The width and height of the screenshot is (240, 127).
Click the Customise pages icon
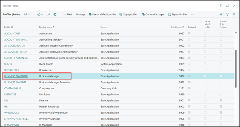(143, 14)
